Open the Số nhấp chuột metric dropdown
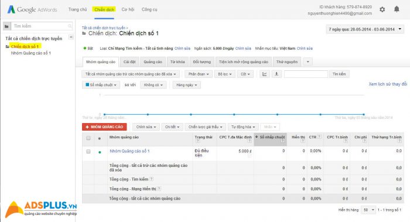Image resolution: width=410 pixels, height=222 pixels. pos(101,85)
